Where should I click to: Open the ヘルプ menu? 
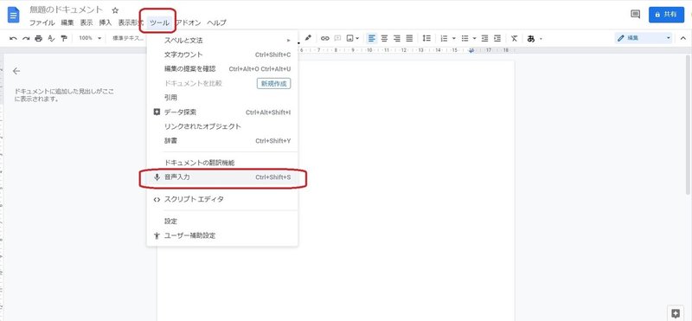pos(216,22)
